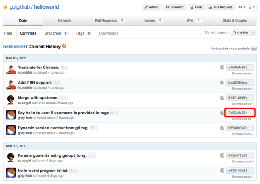The image size is (260, 184).
Task: Click the smiley icon beside gotgithub
Action: click(x=6, y=7)
